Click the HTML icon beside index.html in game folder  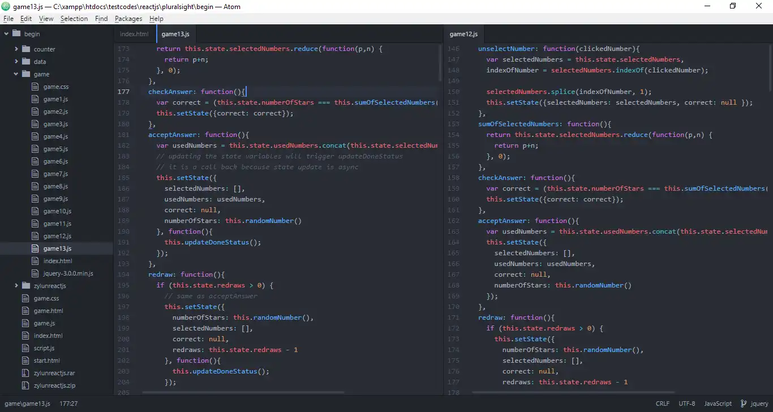point(35,261)
